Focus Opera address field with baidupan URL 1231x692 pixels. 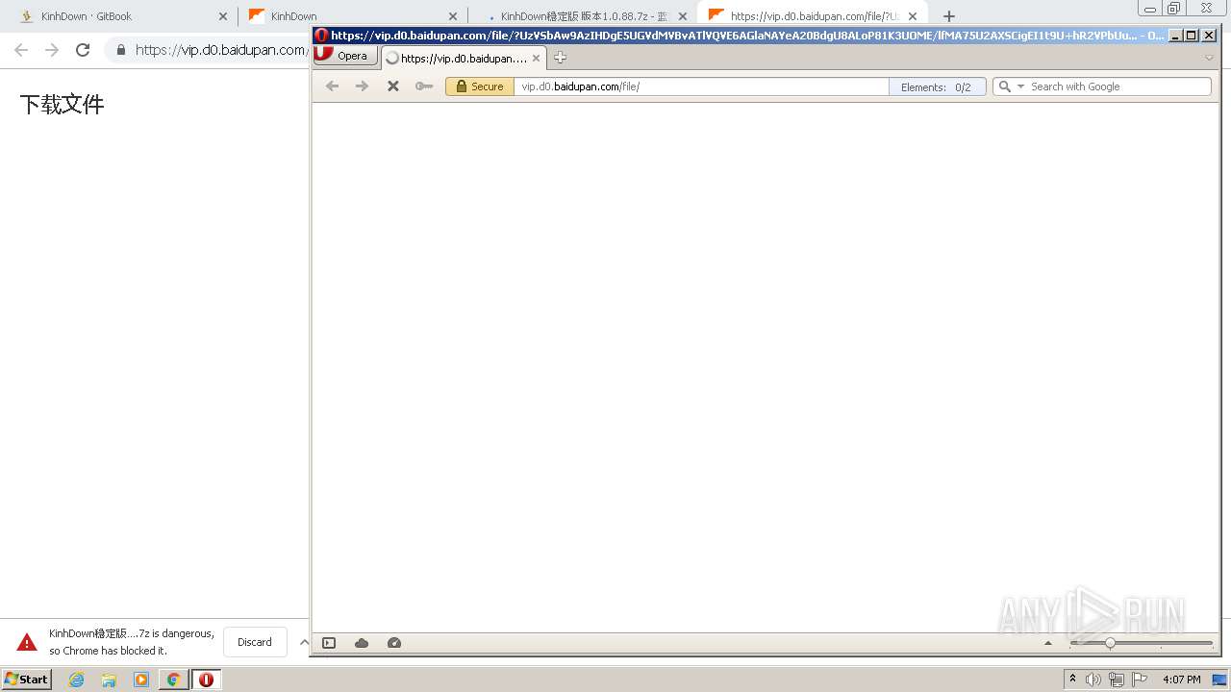coord(701,86)
